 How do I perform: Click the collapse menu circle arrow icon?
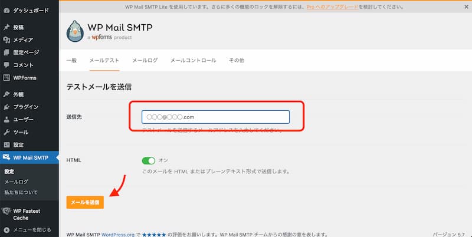pos(6,230)
